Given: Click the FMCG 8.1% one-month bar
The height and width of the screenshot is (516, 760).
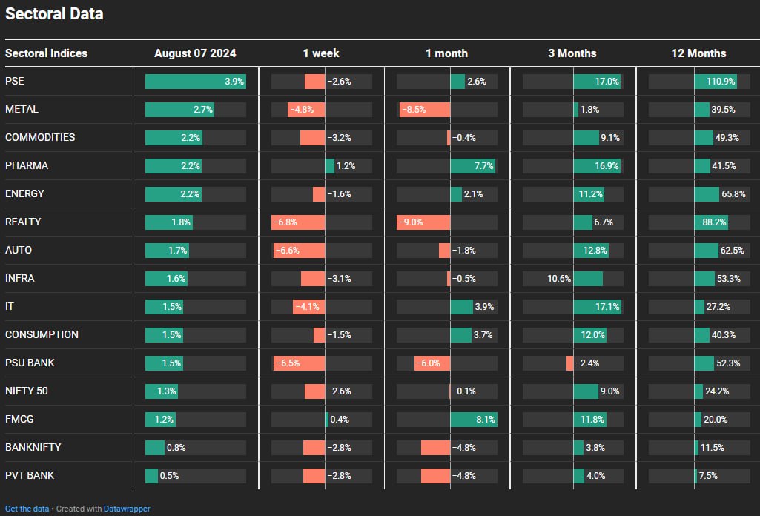Looking at the screenshot, I should (473, 420).
